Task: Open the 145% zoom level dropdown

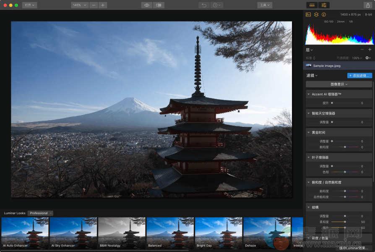Action: click(x=79, y=5)
